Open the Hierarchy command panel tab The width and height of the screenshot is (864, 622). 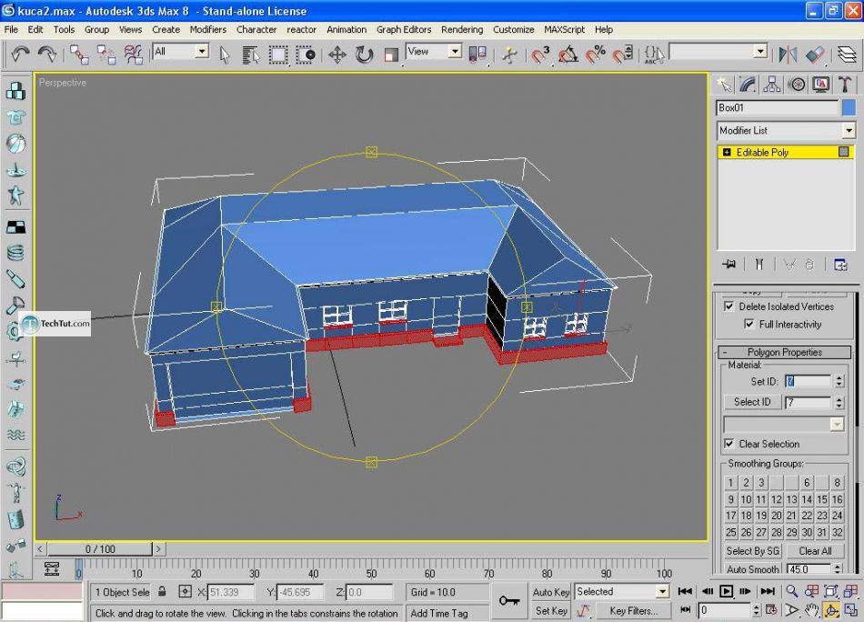pos(772,85)
